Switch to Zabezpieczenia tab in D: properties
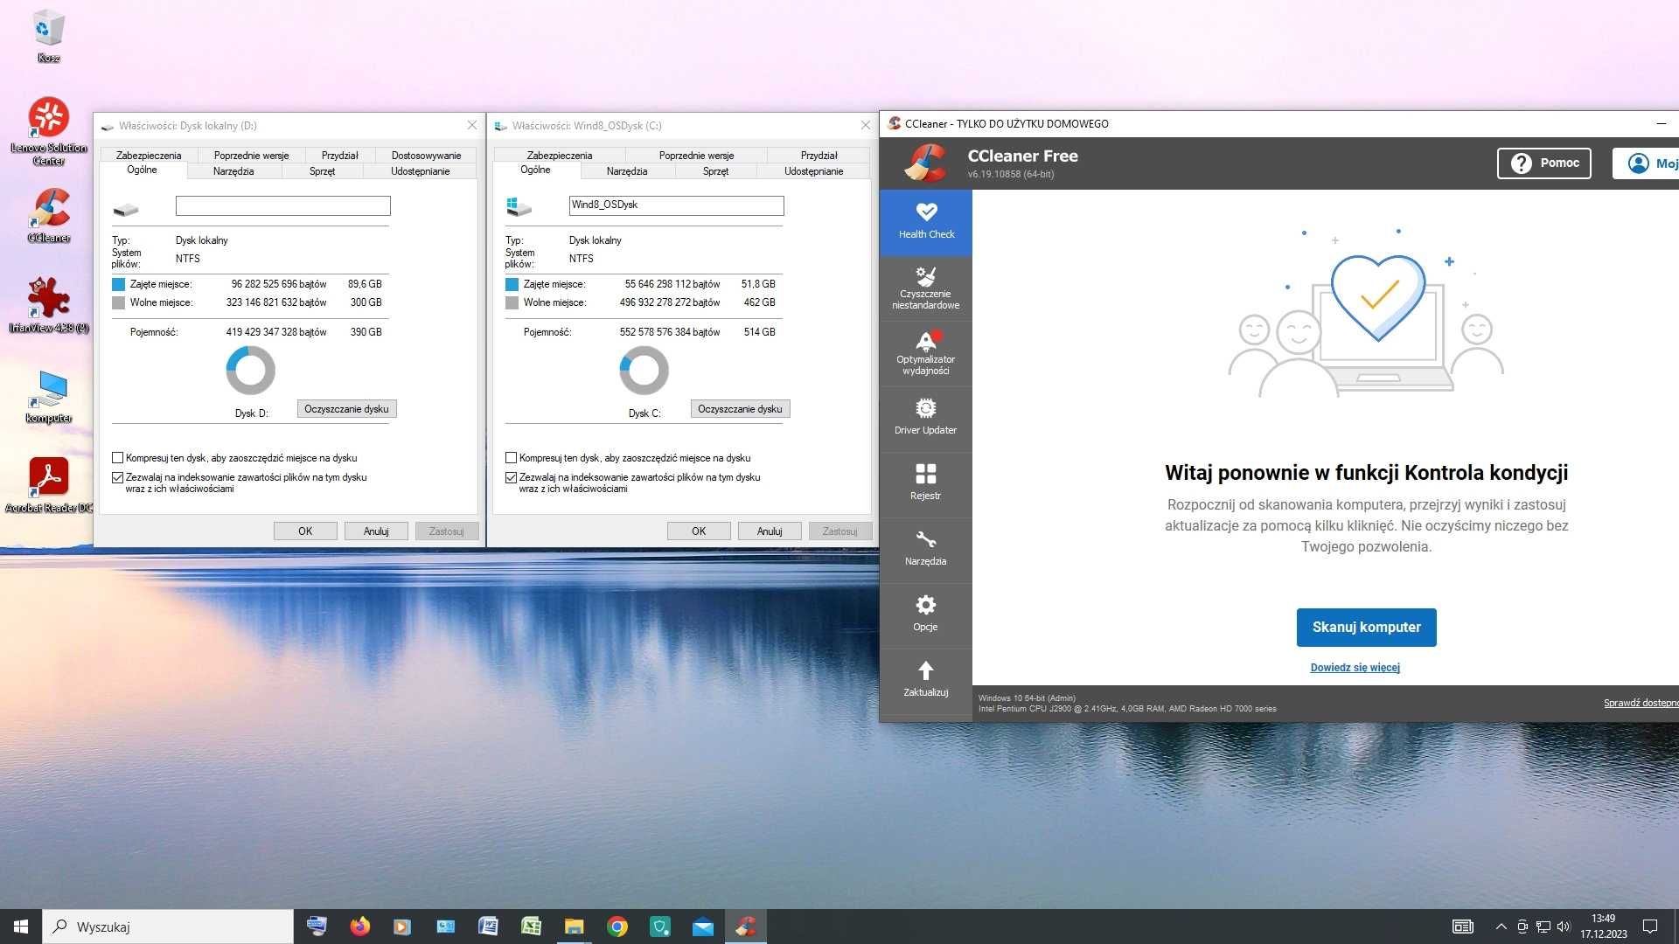 [x=149, y=156]
